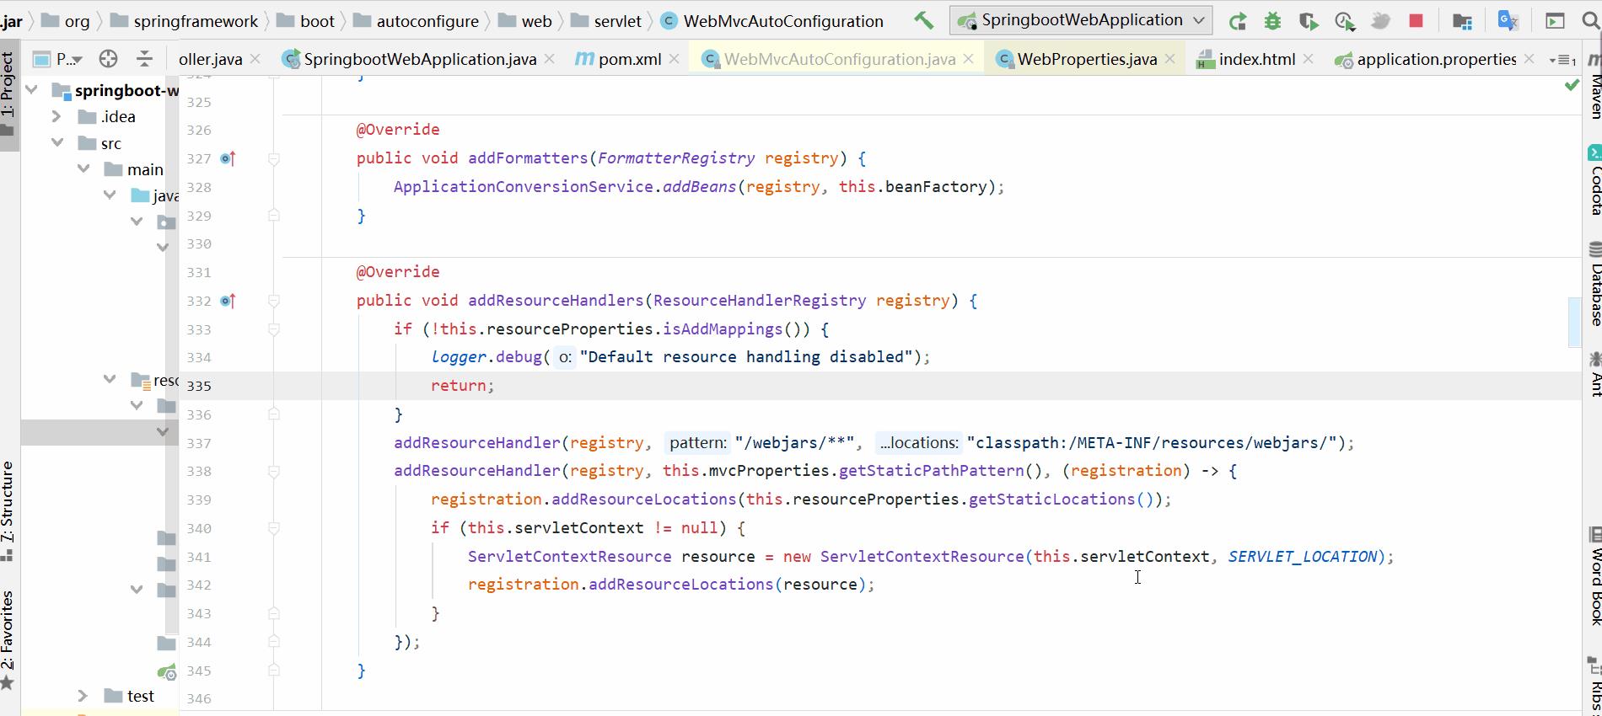
Task: Toggle the 1: Project tool window
Action: point(8,94)
